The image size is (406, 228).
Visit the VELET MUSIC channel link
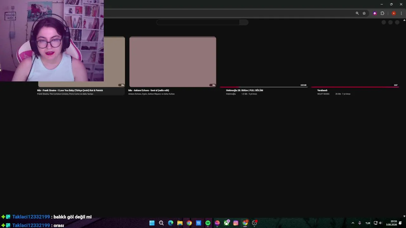point(323,94)
